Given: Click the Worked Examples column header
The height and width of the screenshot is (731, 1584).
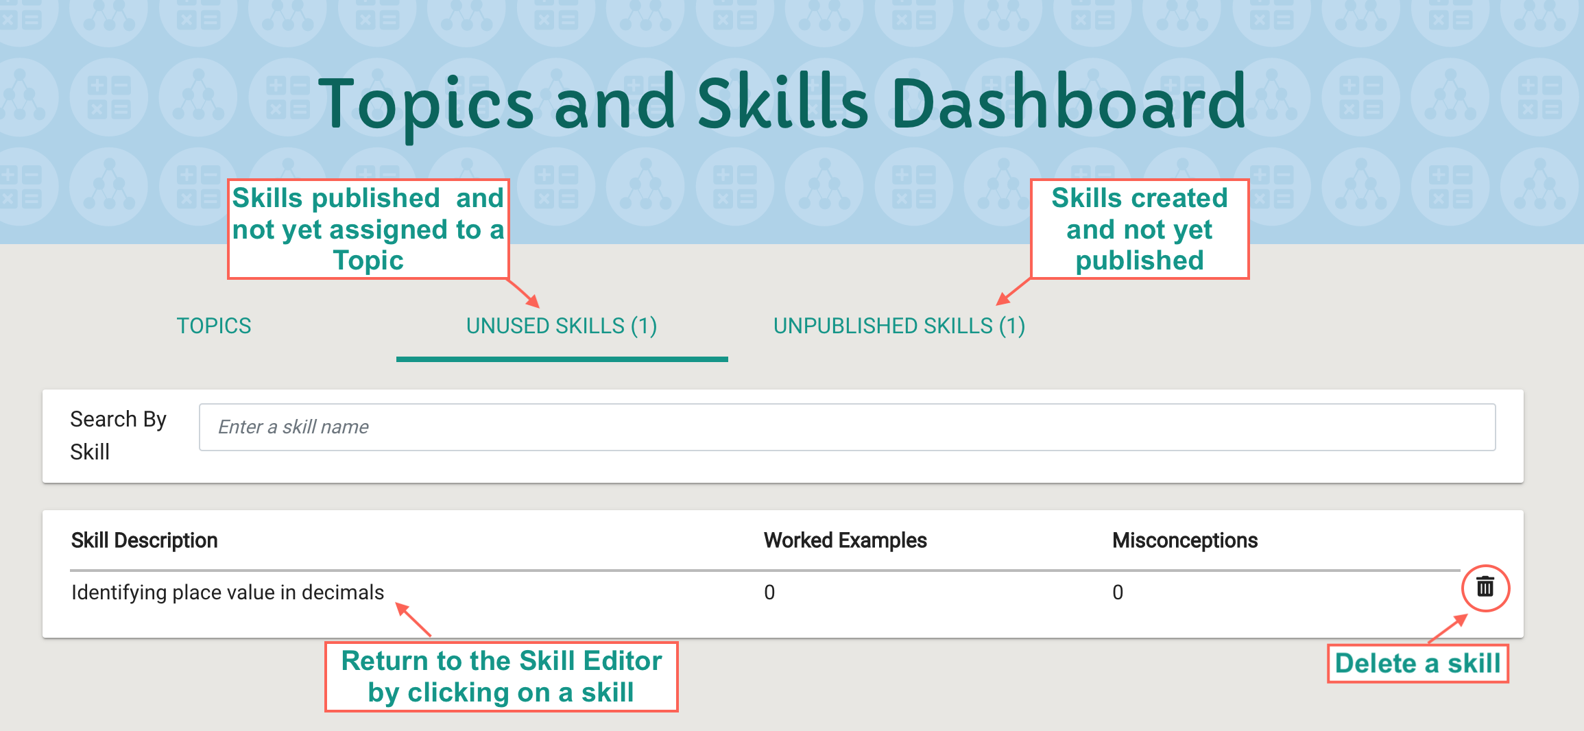Looking at the screenshot, I should coord(845,540).
